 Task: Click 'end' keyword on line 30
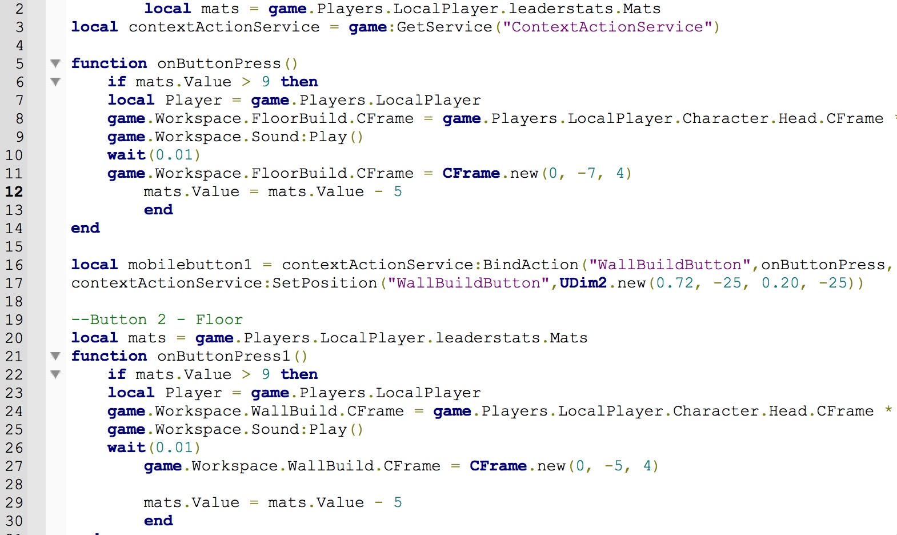pyautogui.click(x=158, y=521)
